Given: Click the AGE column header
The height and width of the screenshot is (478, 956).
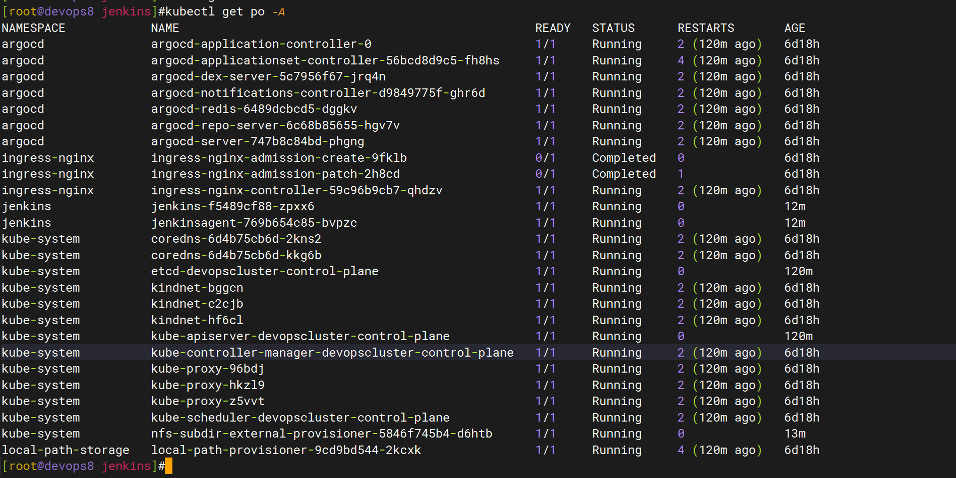Looking at the screenshot, I should click(x=795, y=28).
